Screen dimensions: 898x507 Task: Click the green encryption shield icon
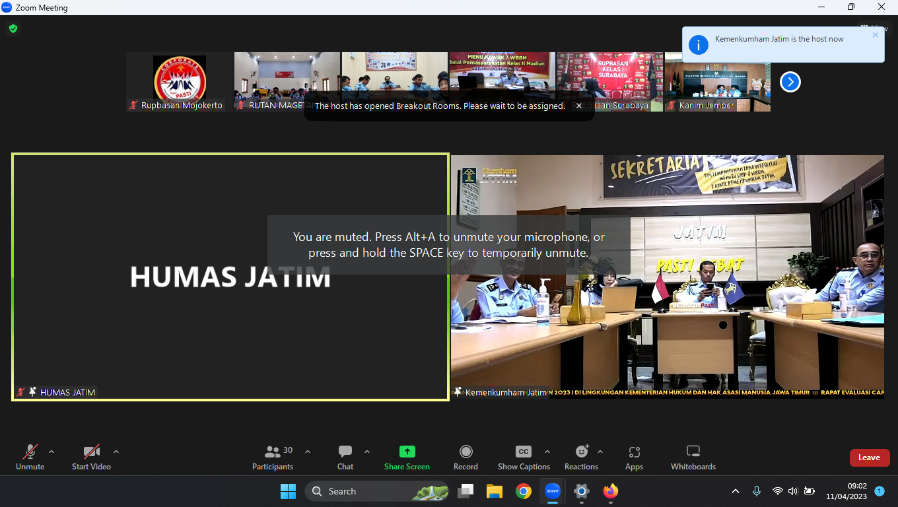tap(13, 28)
